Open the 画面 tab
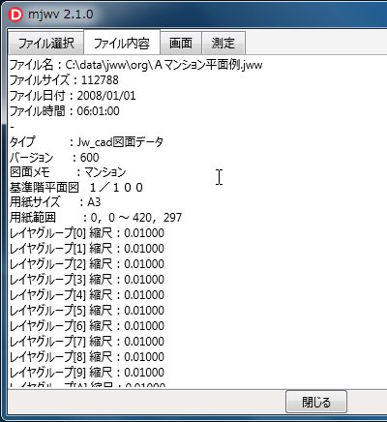 coord(181,43)
